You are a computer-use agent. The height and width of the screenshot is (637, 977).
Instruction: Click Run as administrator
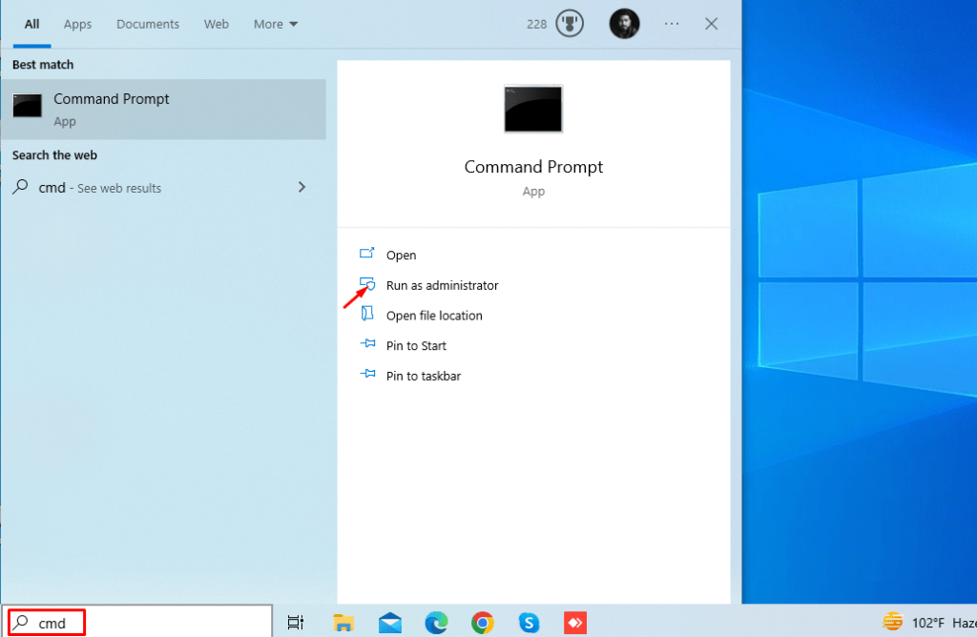tap(442, 285)
